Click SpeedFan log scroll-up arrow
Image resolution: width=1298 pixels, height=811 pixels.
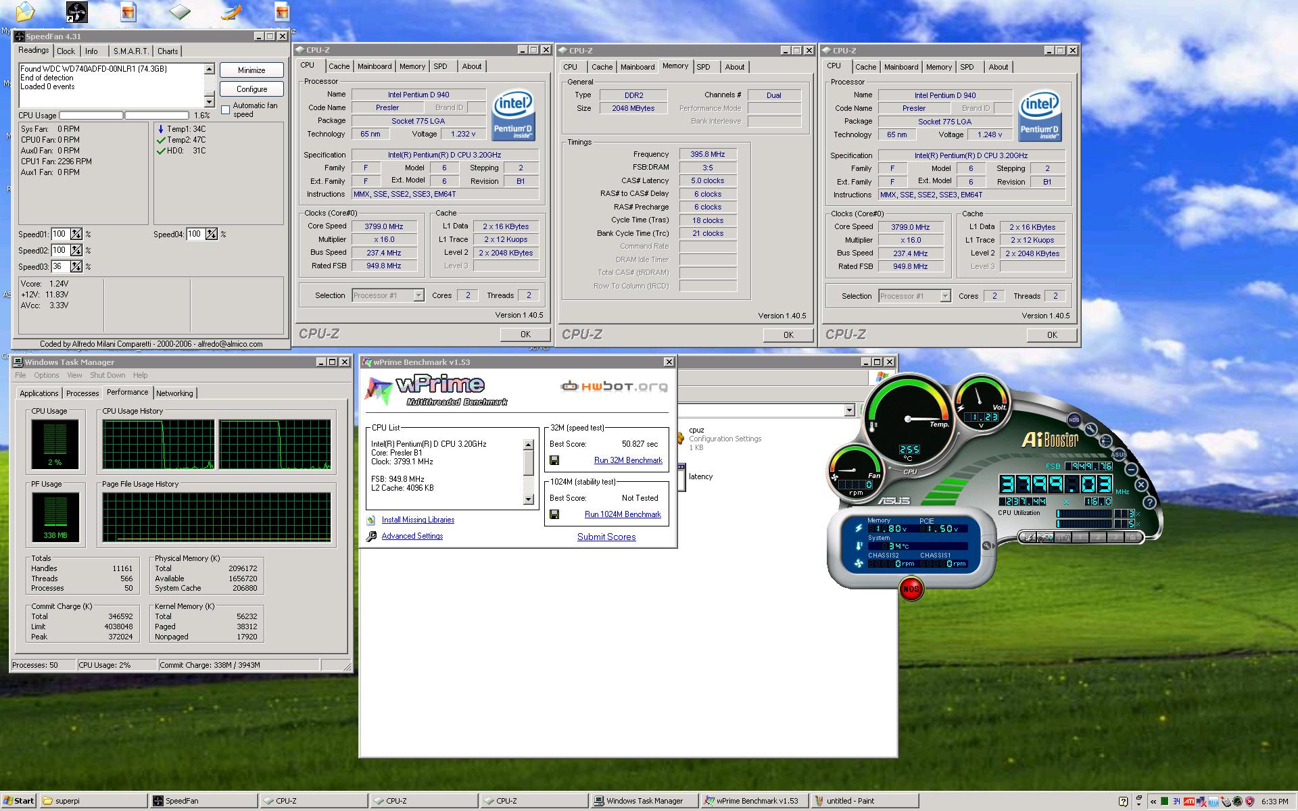tap(209, 69)
